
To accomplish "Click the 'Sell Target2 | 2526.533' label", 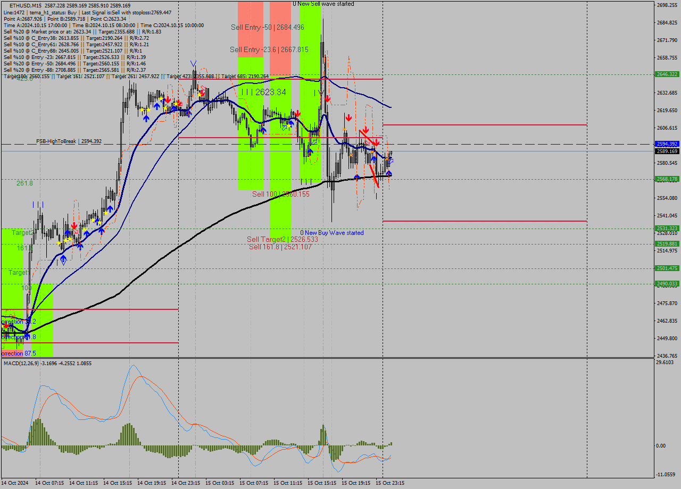I will pyautogui.click(x=283, y=240).
